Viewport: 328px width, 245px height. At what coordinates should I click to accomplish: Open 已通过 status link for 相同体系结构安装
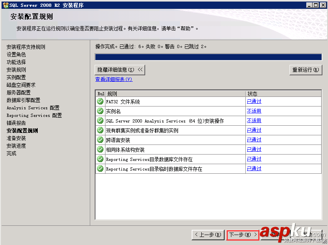pyautogui.click(x=254, y=149)
